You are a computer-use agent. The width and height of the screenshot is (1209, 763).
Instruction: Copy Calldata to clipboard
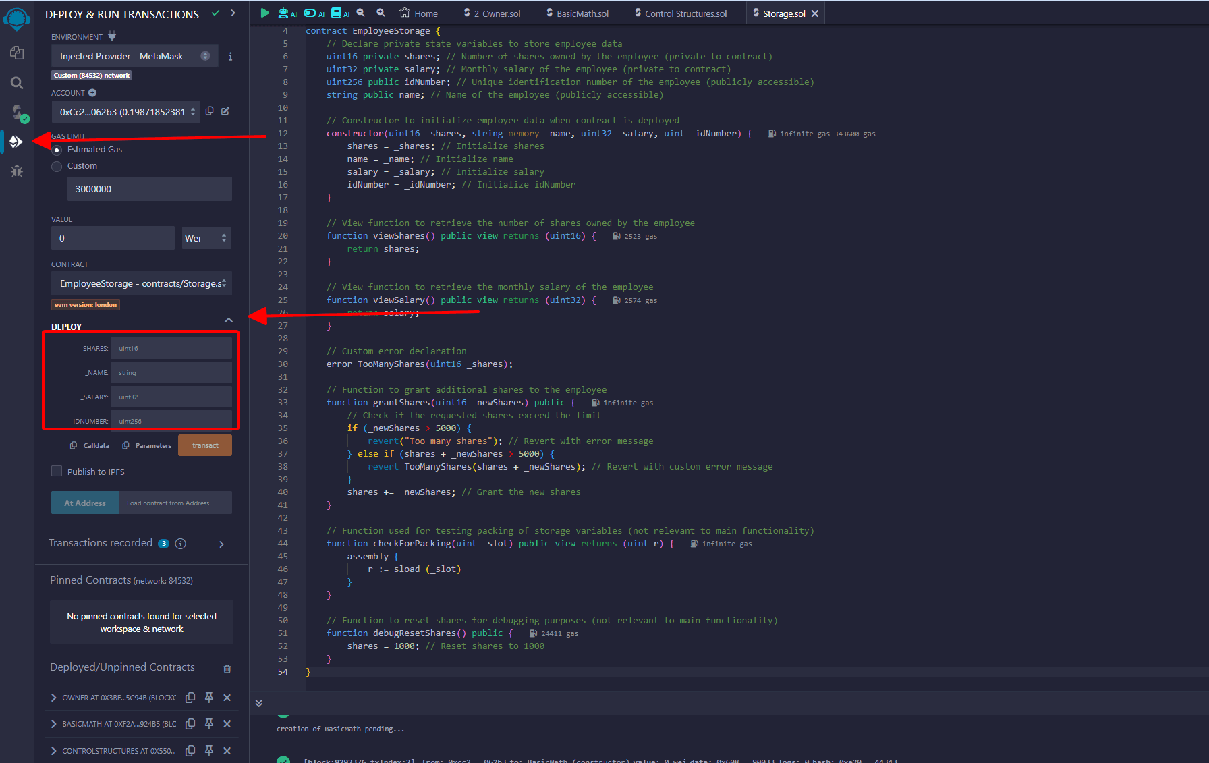pos(89,445)
